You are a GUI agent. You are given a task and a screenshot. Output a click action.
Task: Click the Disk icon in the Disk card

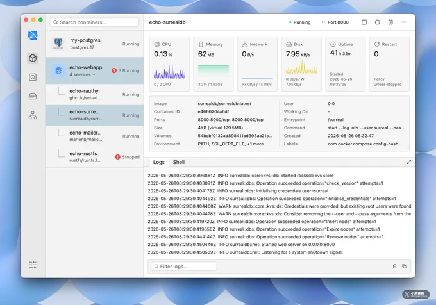tap(289, 44)
